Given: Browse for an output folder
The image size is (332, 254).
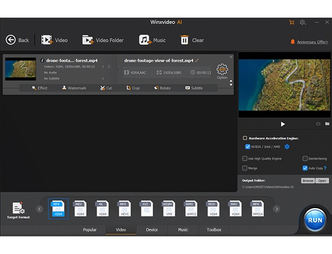Looking at the screenshot, I should point(308,181).
